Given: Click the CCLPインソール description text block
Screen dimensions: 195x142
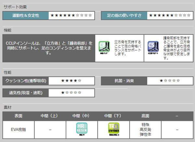Looking at the screenshot, I should (x=49, y=48).
